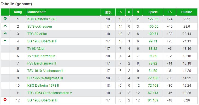Open the TSV 1910 Albshausen II link
The width and height of the screenshot is (199, 105).
(45, 71)
